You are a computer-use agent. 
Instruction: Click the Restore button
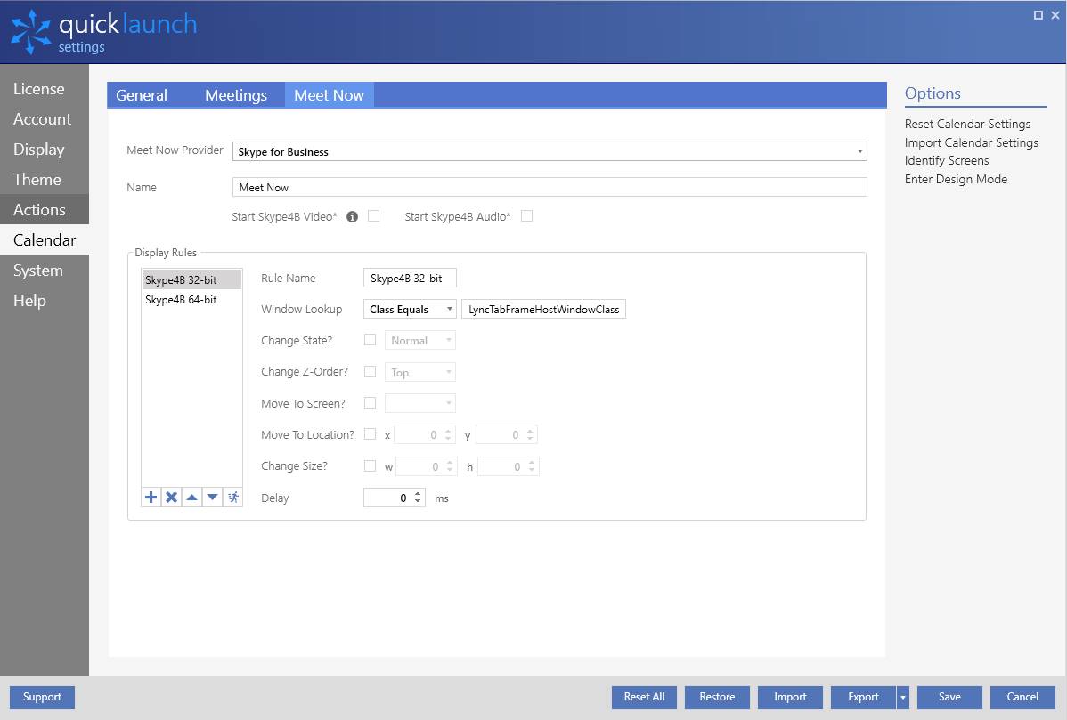click(717, 698)
